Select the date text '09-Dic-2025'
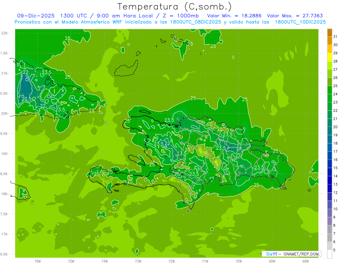343x265 pixels. [36, 16]
